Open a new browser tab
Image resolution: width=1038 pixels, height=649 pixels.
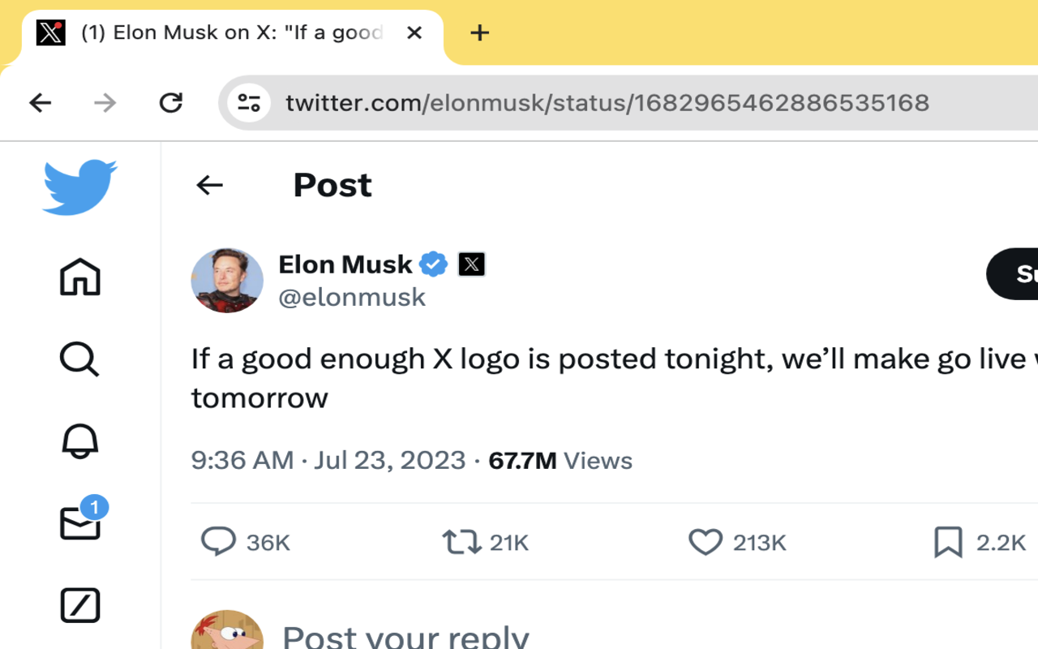(479, 32)
